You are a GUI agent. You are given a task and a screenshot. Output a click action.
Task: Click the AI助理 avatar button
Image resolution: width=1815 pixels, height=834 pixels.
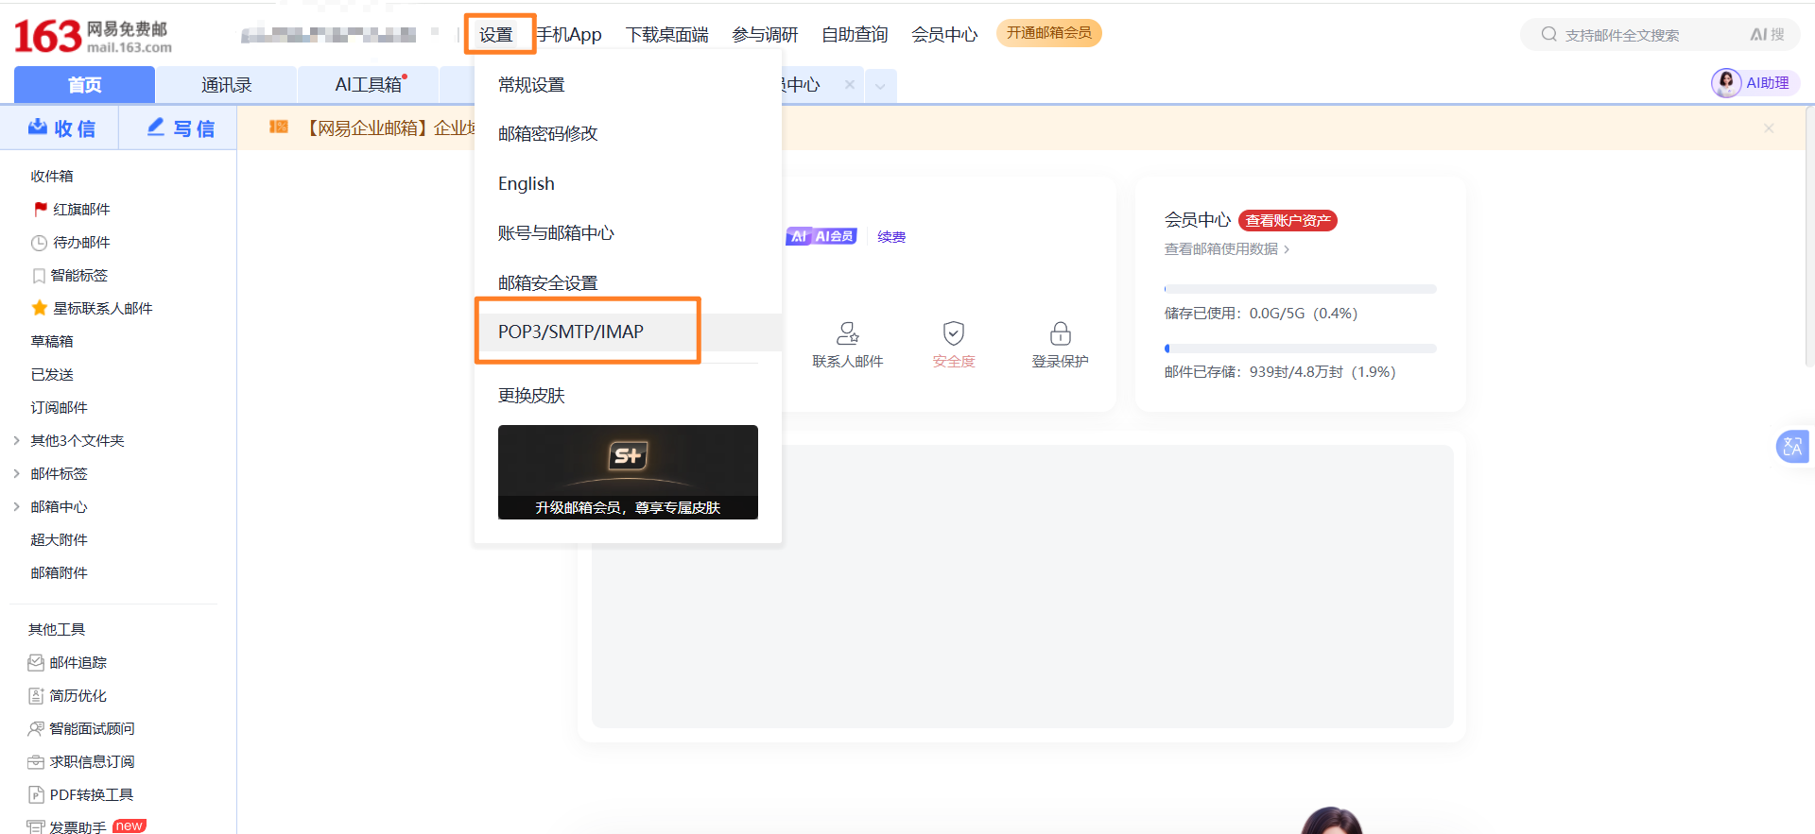(1754, 83)
